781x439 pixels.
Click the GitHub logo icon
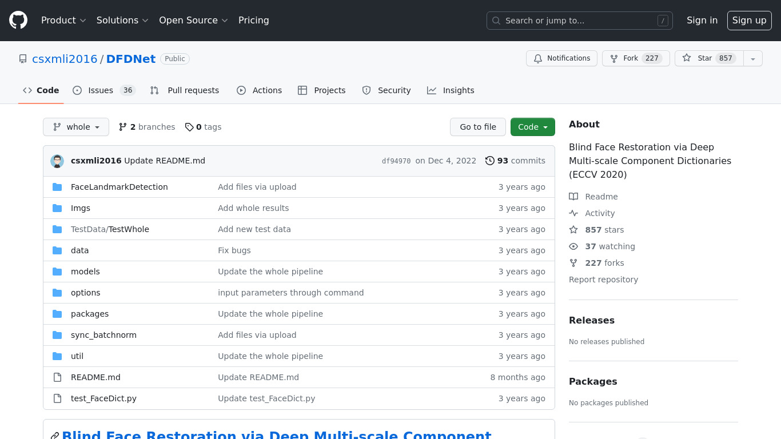coord(18,21)
